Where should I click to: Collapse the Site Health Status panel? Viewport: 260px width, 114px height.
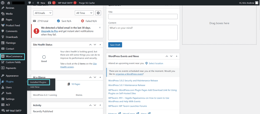click(x=100, y=44)
